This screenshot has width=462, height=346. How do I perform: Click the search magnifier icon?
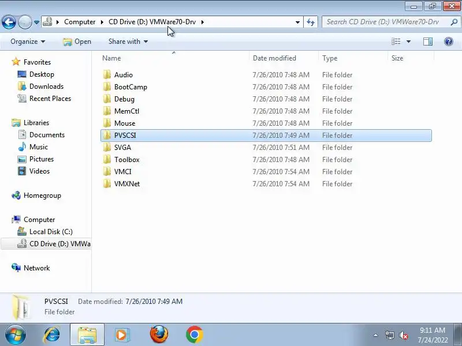(454, 22)
